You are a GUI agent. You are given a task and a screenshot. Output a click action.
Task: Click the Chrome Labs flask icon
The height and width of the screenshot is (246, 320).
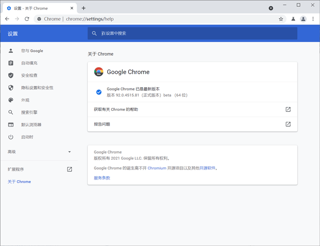[x=293, y=19]
